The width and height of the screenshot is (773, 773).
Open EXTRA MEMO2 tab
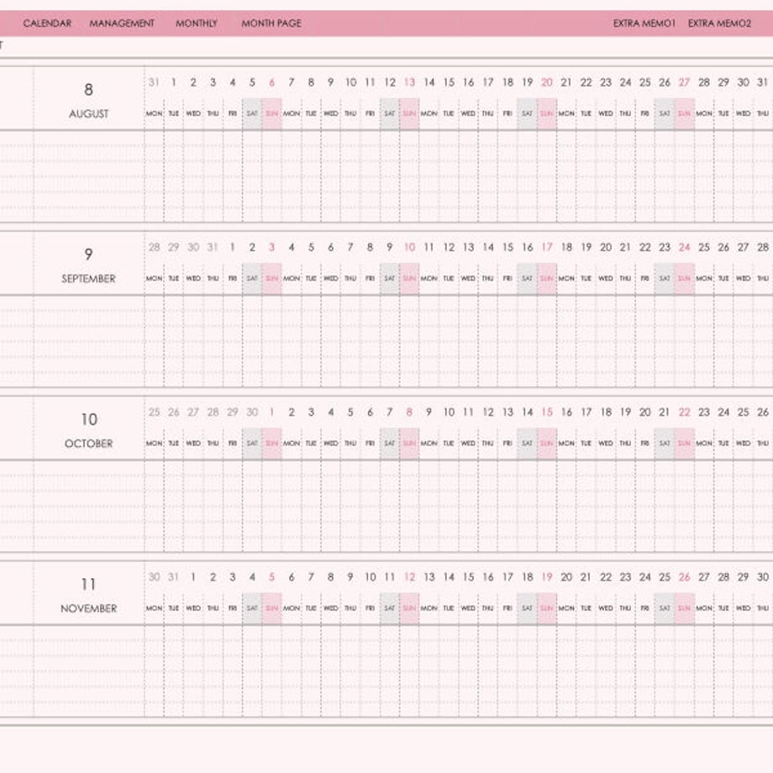(719, 24)
